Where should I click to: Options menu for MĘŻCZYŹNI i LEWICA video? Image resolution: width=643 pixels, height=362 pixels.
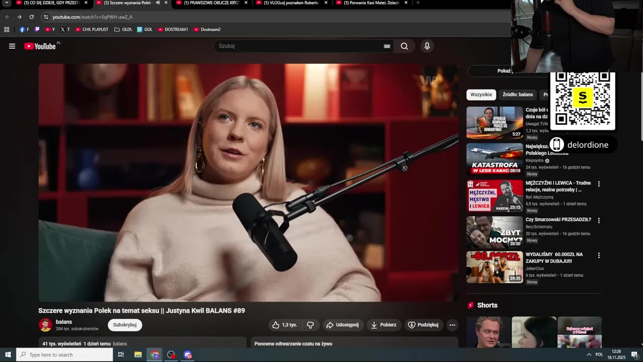pos(599,184)
